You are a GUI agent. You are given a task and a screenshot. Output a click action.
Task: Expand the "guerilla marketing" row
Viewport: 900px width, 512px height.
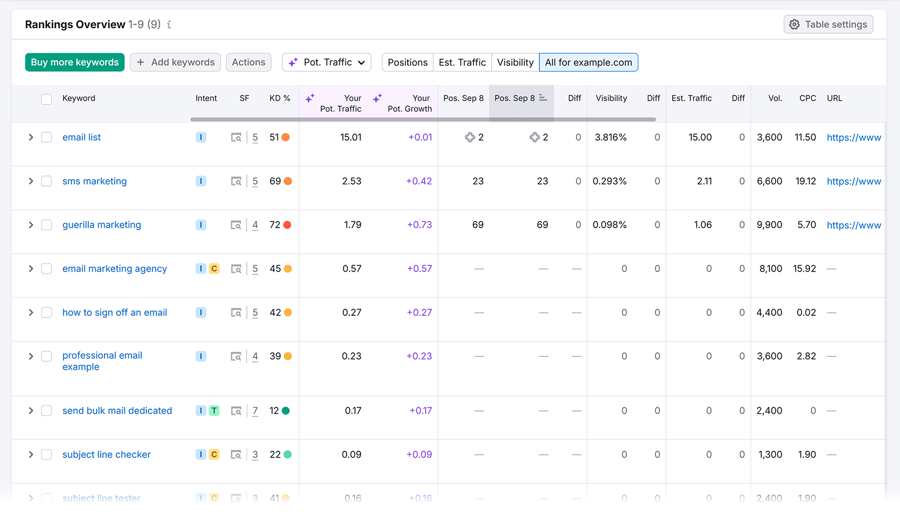point(31,225)
